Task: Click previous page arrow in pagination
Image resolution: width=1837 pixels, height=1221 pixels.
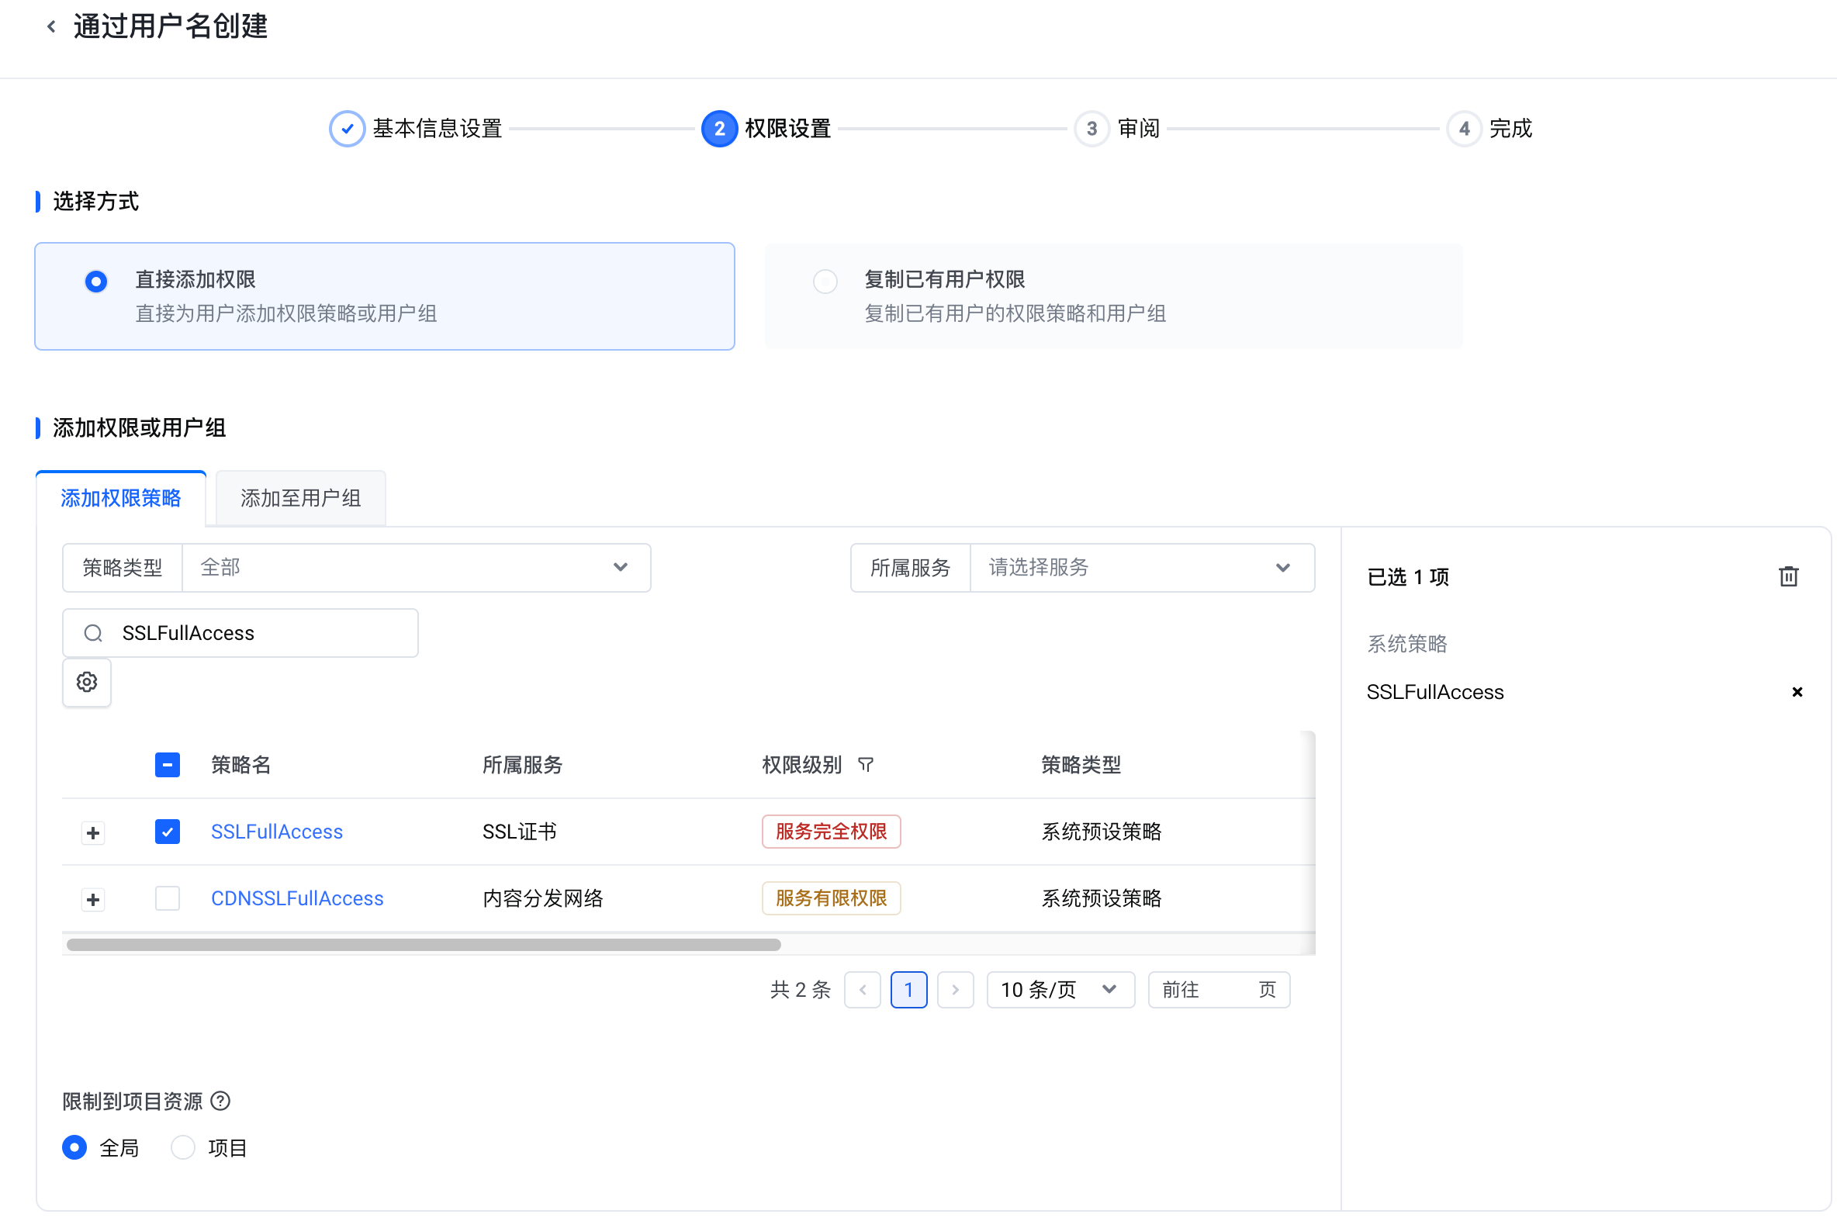Action: (x=862, y=990)
